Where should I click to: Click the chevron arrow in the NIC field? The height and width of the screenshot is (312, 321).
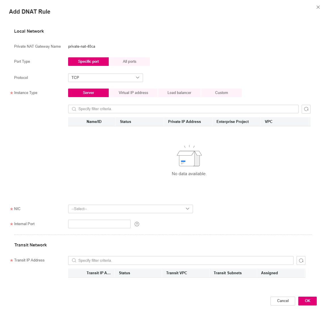pos(188,209)
